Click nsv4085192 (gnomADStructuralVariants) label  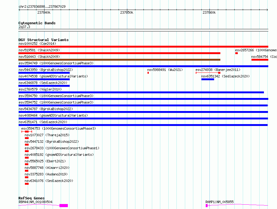pos(59,155)
